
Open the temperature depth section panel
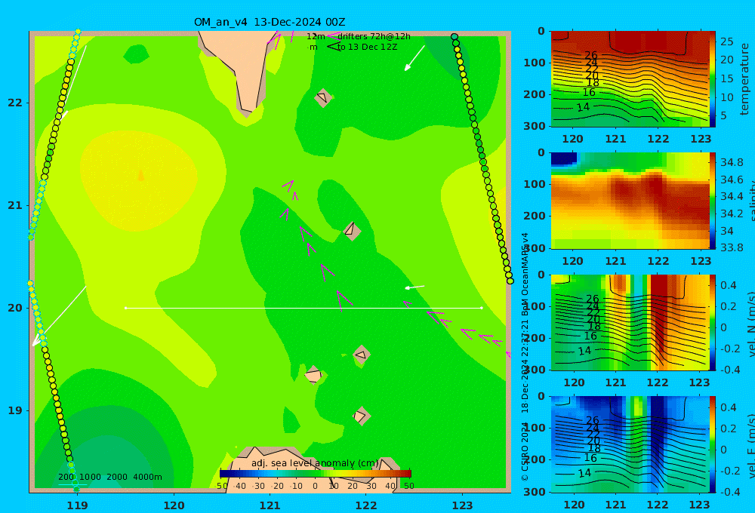coord(630,79)
